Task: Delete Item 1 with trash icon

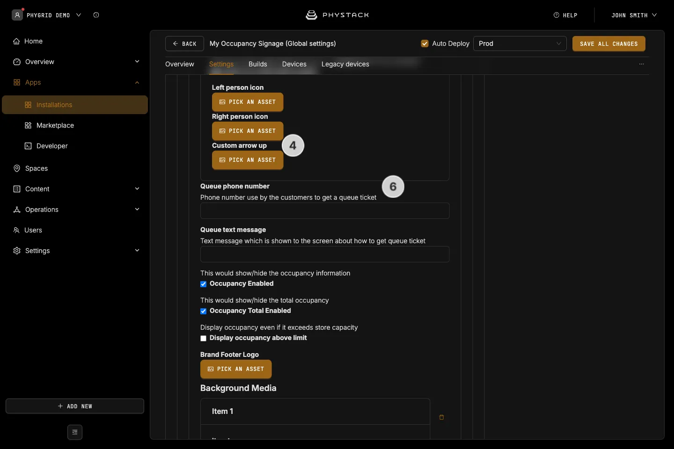Action: (441, 417)
